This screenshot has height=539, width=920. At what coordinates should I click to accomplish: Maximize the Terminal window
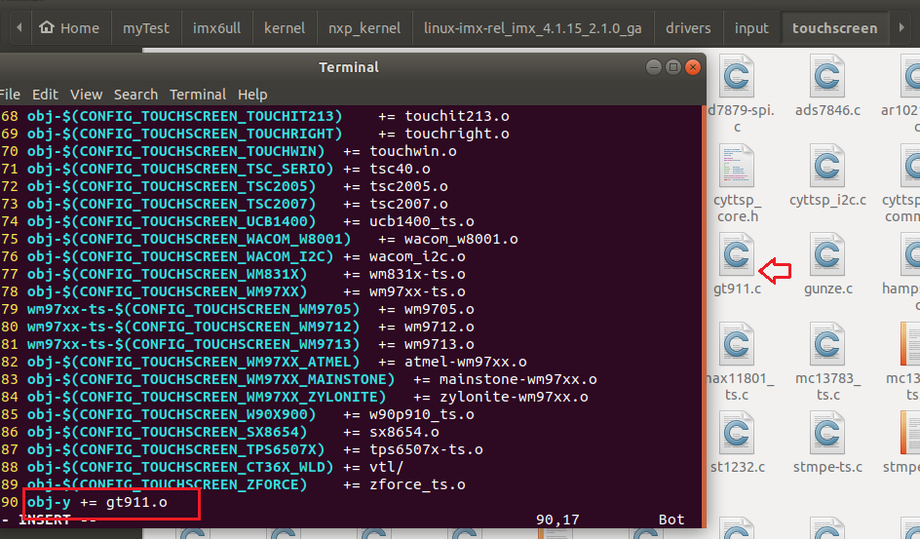[673, 67]
